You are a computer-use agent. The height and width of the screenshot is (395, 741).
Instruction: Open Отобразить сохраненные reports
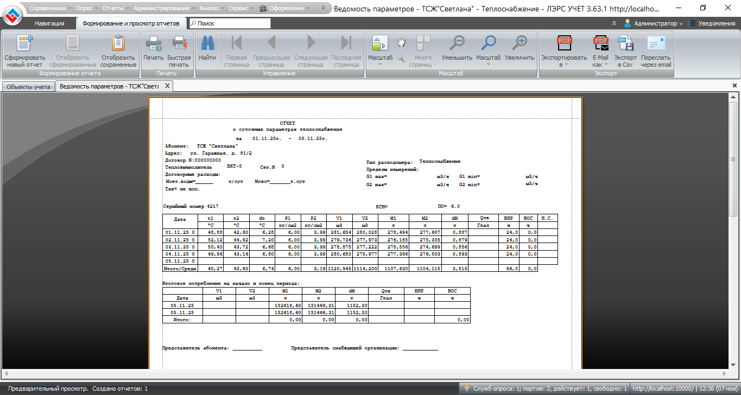[x=118, y=43]
